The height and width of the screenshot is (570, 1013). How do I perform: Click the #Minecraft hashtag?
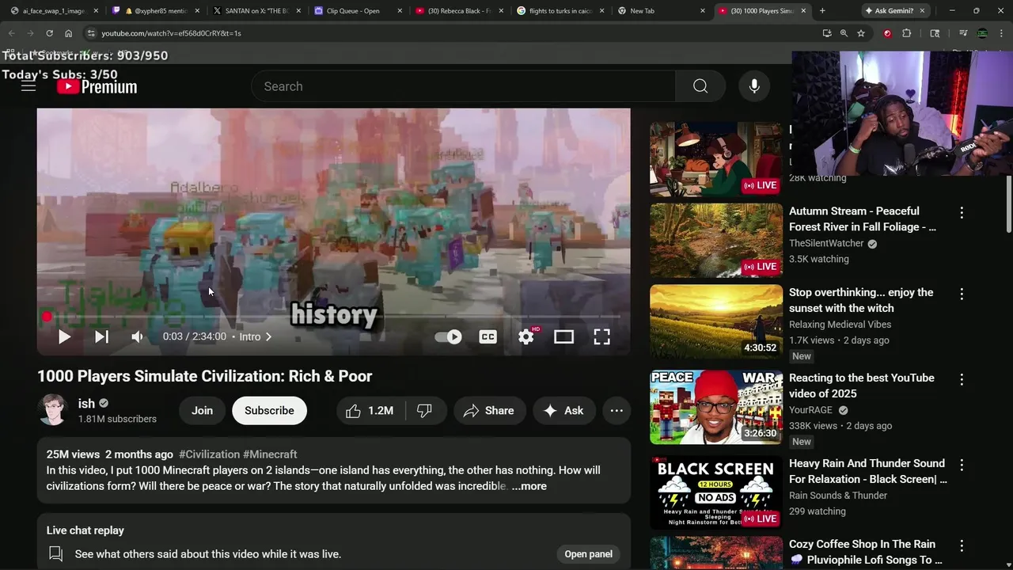click(x=270, y=454)
